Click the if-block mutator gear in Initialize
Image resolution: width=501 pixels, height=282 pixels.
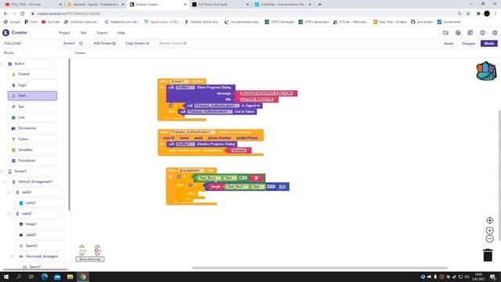(171, 105)
